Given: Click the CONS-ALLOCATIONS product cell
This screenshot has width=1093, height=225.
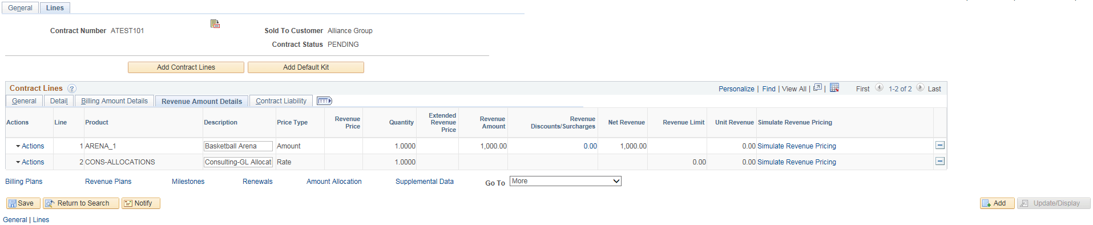Looking at the screenshot, I should pyautogui.click(x=120, y=162).
